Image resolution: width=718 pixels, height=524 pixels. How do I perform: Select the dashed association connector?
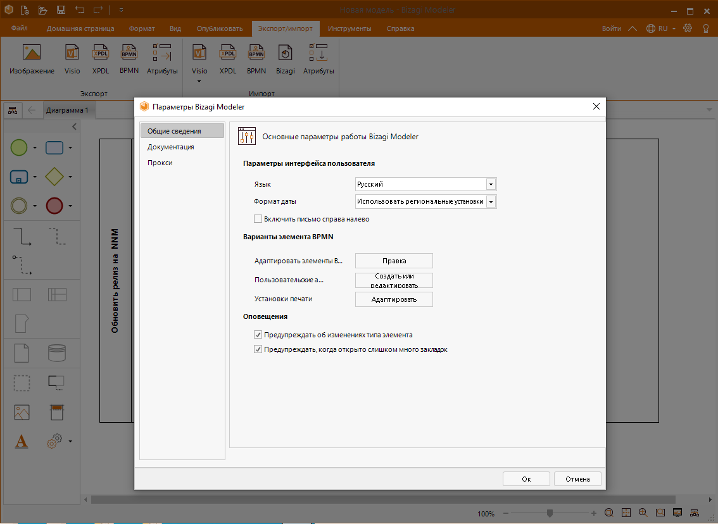[57, 236]
